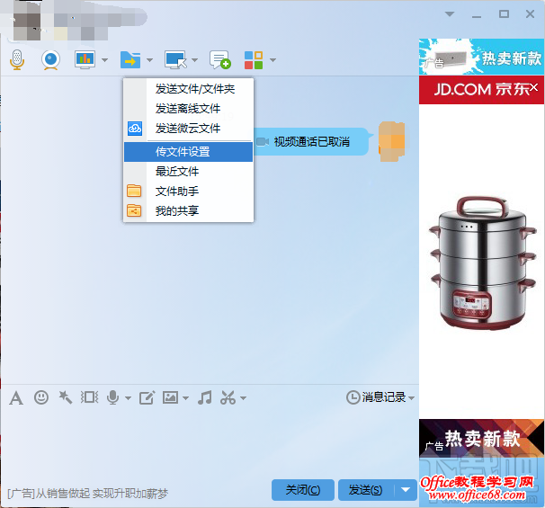Viewport: 545px width, 508px height.
Task: Expand the voice message dropdown arrow
Action: pyautogui.click(x=128, y=398)
